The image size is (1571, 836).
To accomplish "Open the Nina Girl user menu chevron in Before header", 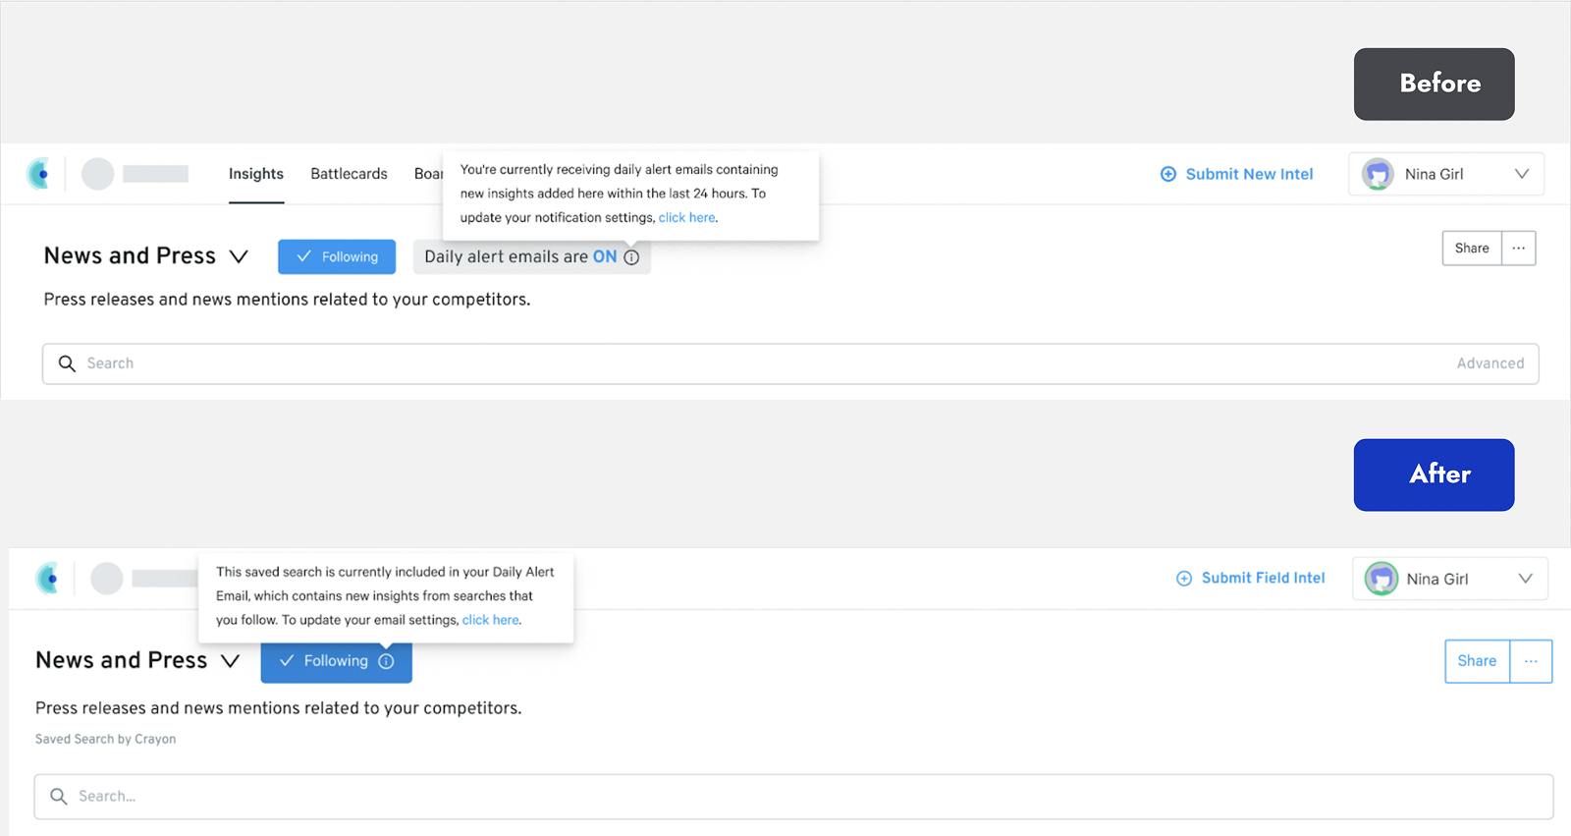I will [x=1522, y=174].
